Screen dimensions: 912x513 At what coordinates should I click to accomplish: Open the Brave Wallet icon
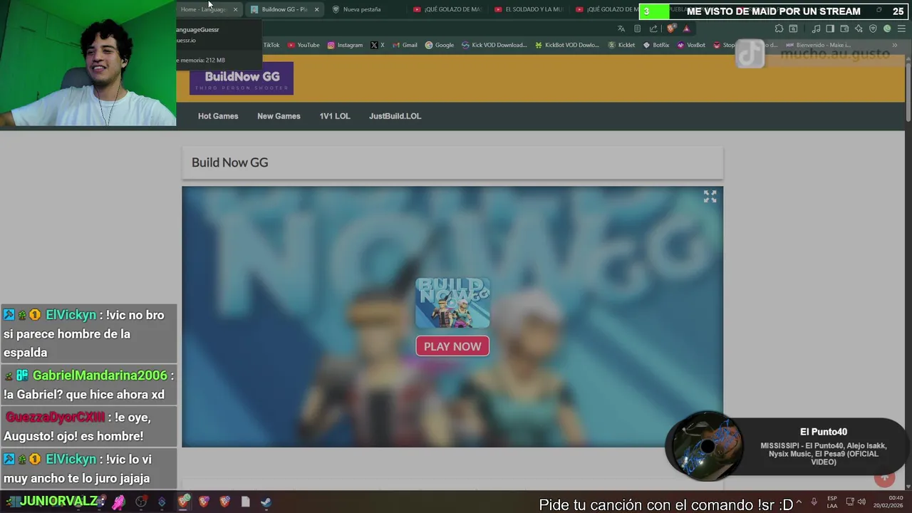[844, 28]
